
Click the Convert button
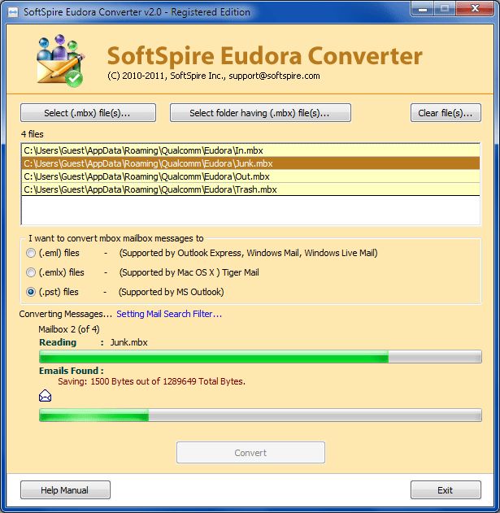(x=250, y=453)
